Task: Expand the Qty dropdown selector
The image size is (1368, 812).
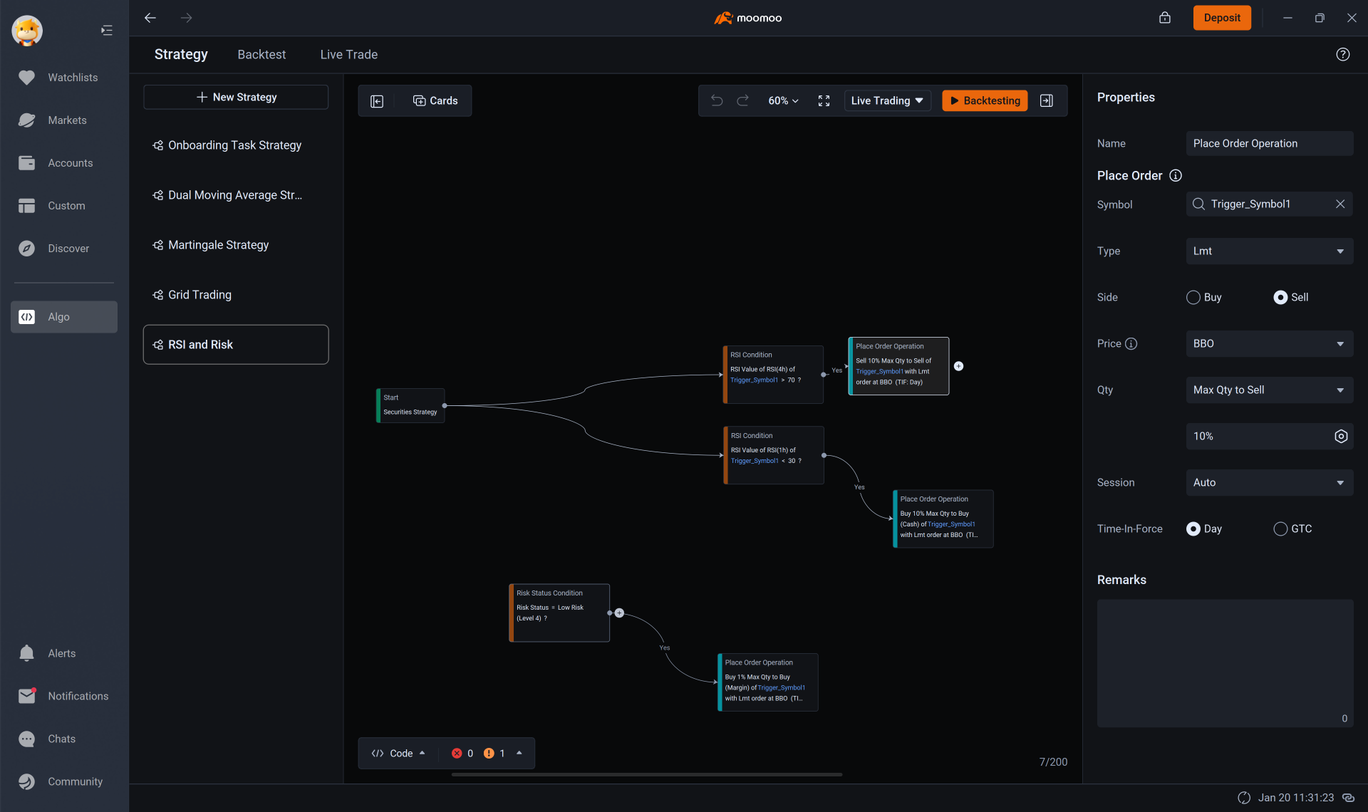Action: 1268,390
